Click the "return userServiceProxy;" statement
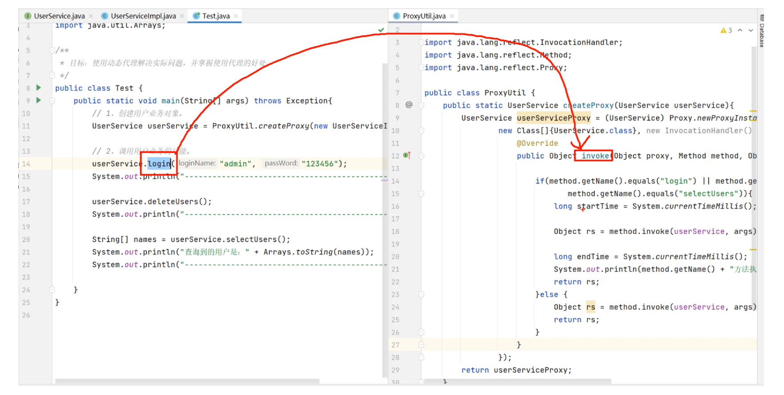The height and width of the screenshot is (395, 784). point(516,370)
